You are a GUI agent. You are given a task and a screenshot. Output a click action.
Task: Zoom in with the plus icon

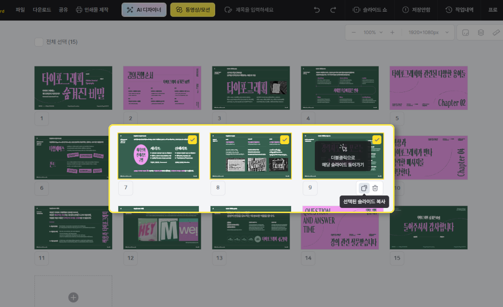392,33
